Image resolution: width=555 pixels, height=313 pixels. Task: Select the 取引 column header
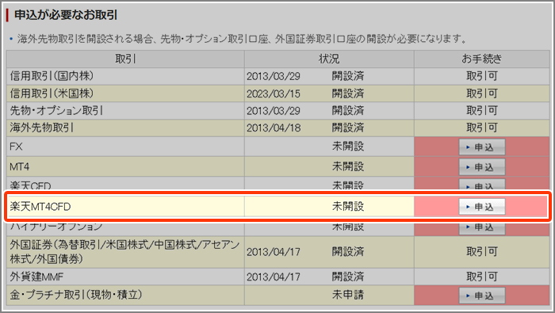pyautogui.click(x=125, y=59)
